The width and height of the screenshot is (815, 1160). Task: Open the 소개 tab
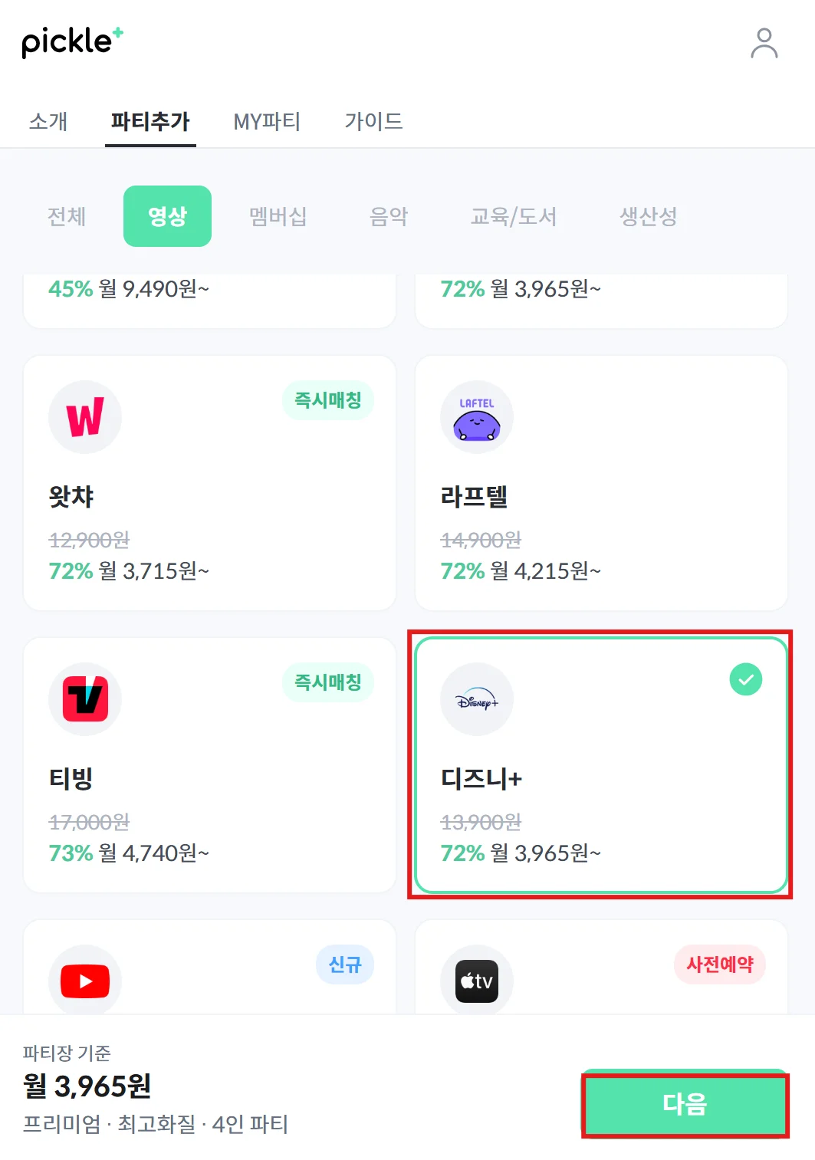pyautogui.click(x=48, y=121)
